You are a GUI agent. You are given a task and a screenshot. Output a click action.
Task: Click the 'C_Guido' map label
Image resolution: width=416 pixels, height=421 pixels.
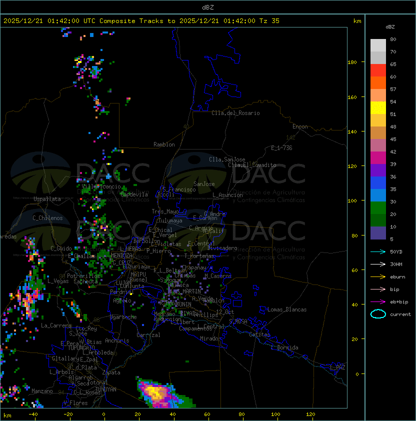click(61, 248)
